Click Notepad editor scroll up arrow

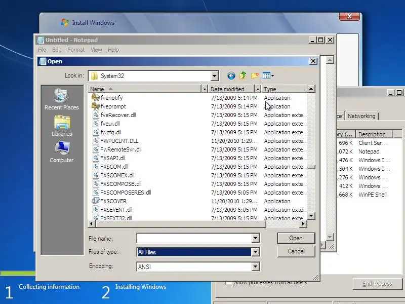pyautogui.click(x=330, y=60)
